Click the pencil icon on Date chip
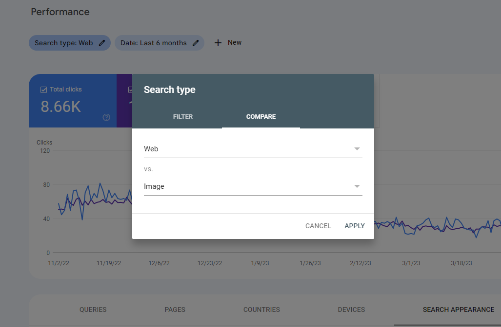 click(196, 43)
